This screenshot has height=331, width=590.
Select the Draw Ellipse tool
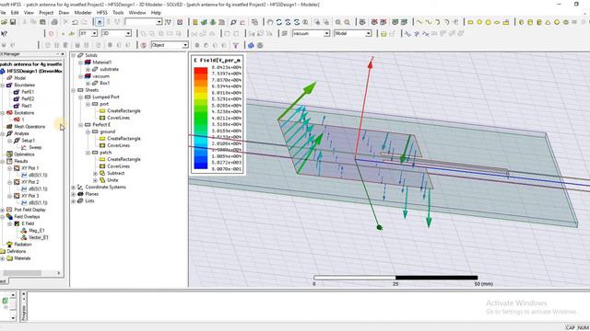(x=497, y=22)
